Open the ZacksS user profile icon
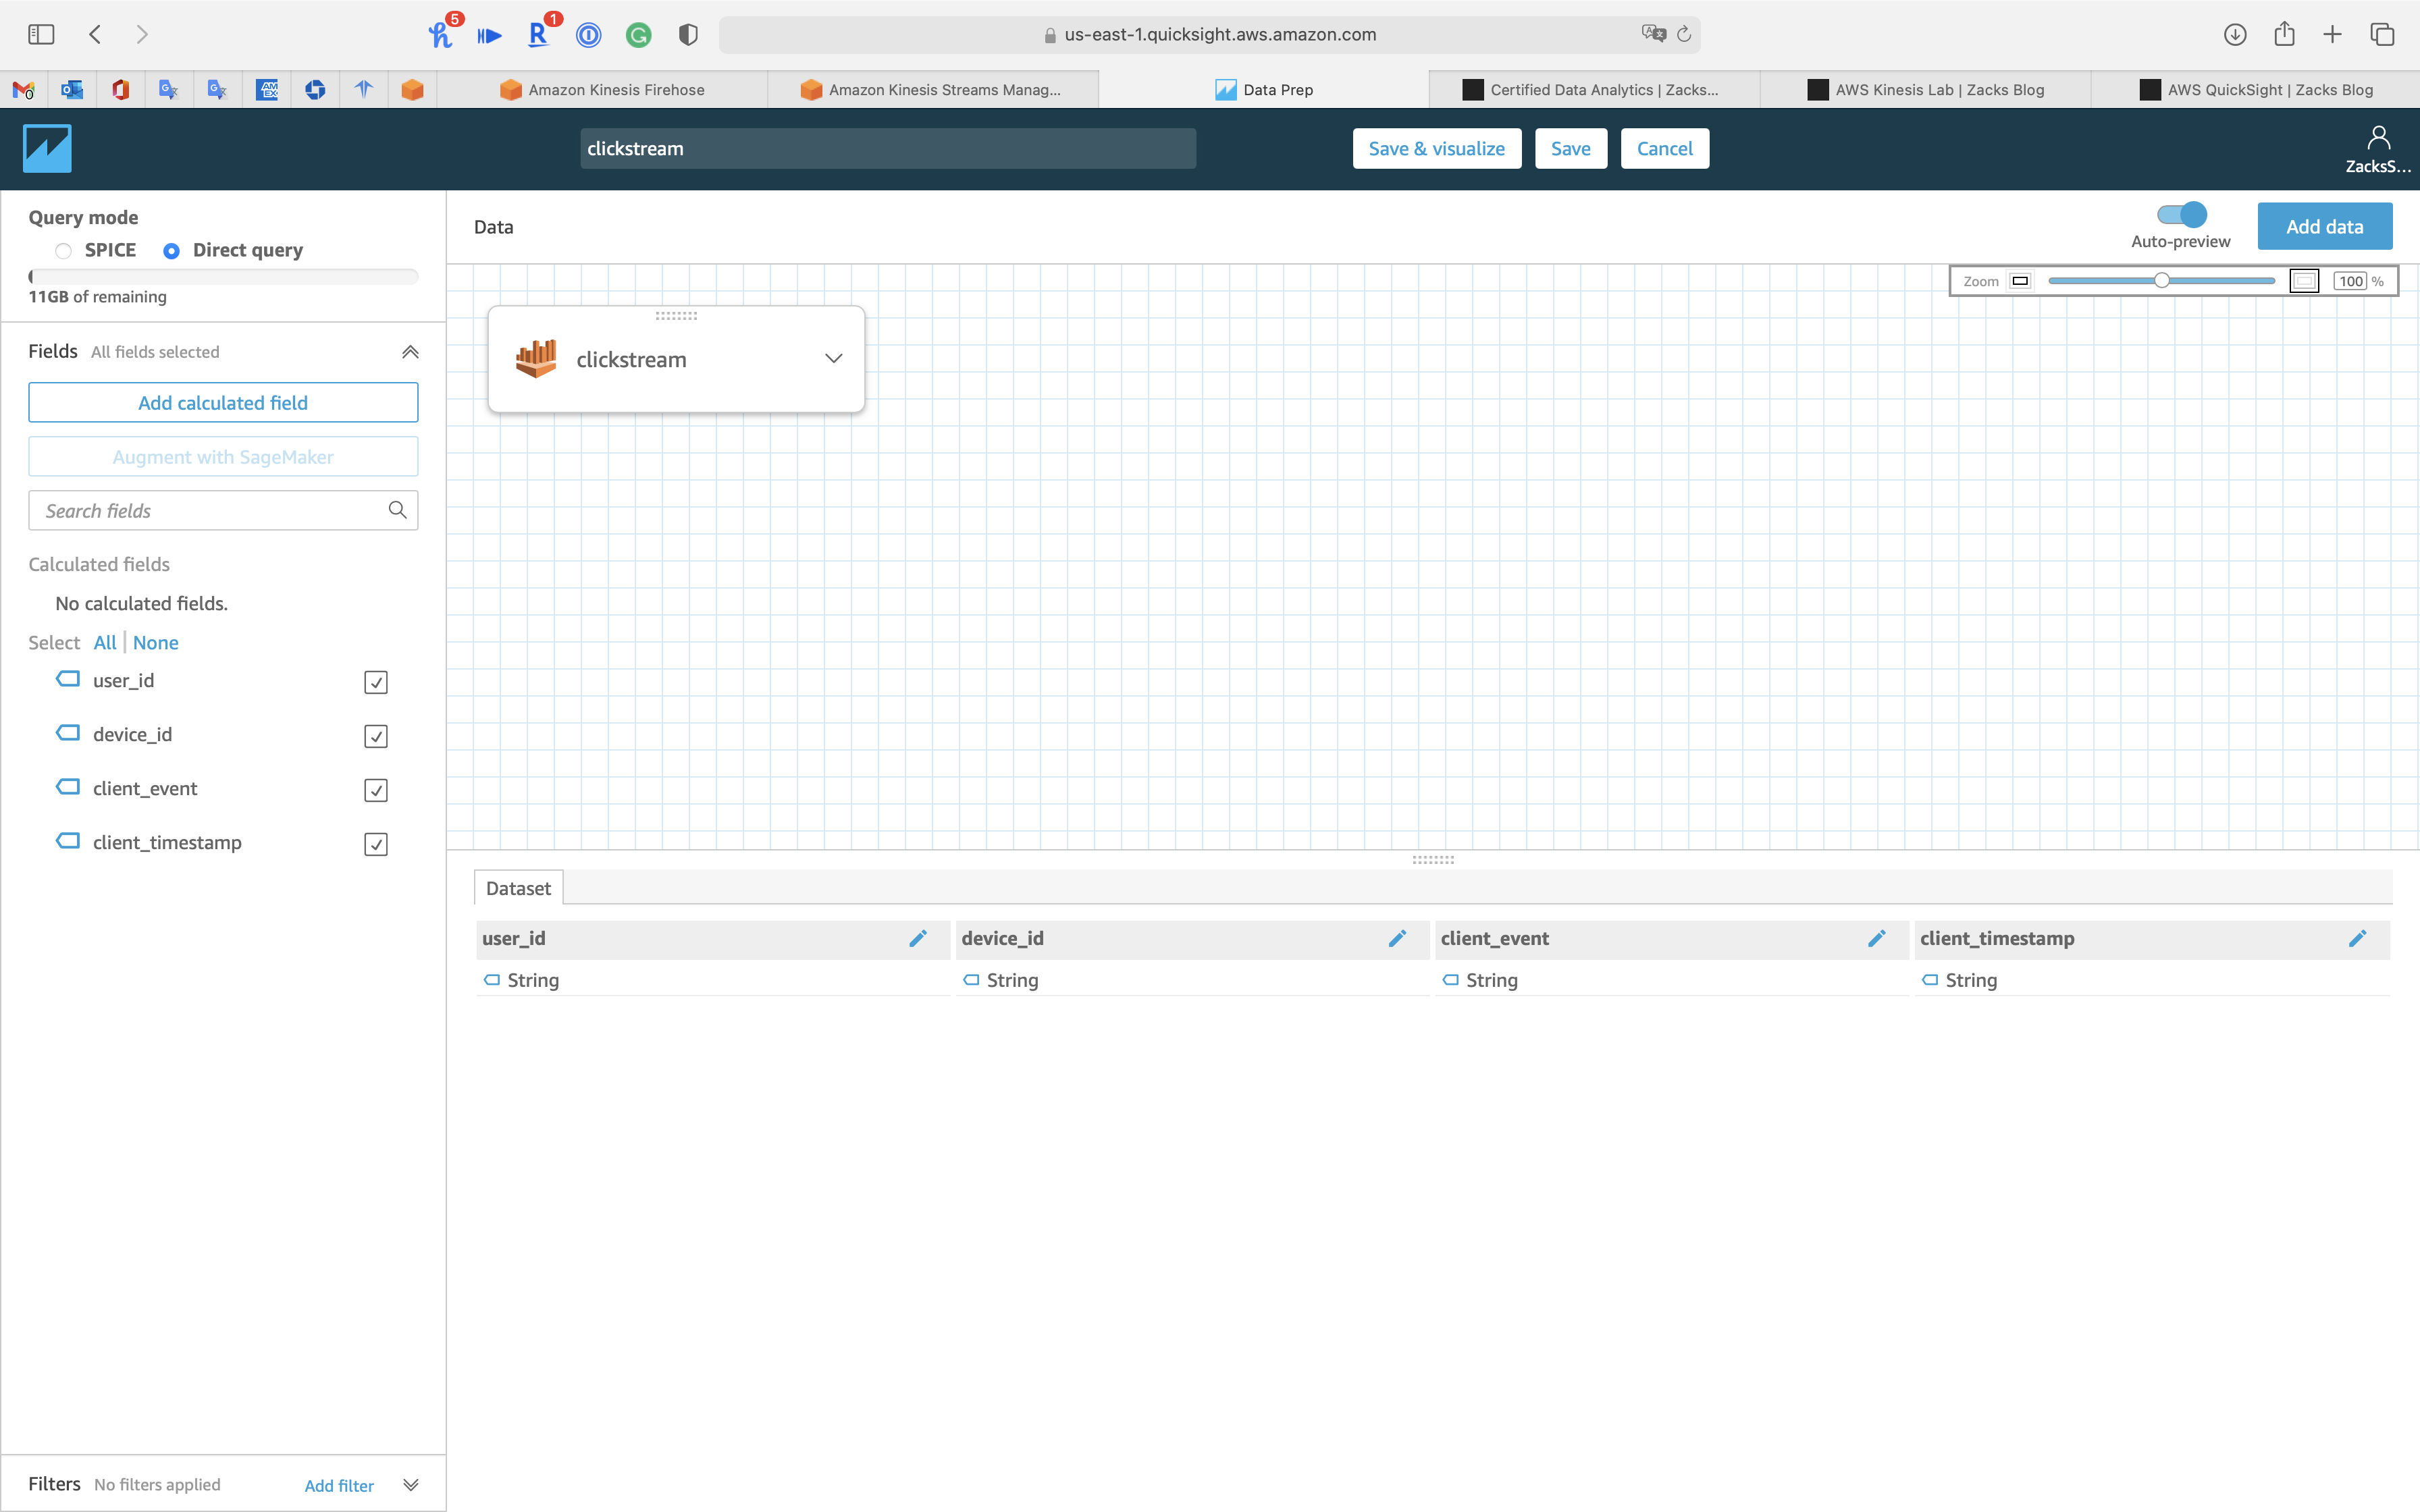Image resolution: width=2420 pixels, height=1512 pixels. point(2378,138)
